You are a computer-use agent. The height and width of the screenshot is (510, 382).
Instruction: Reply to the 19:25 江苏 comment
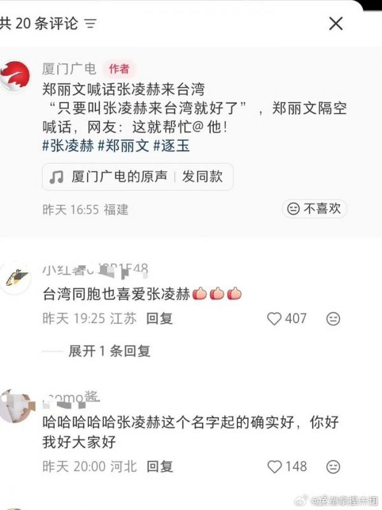[160, 318]
